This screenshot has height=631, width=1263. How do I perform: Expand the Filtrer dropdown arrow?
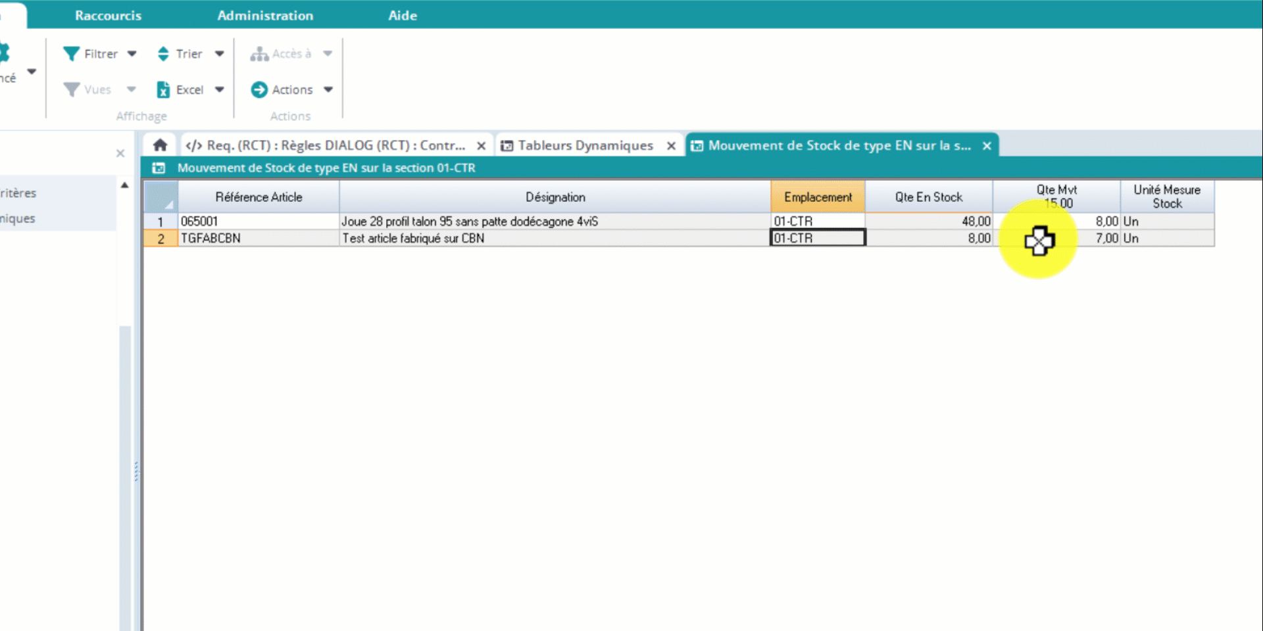pos(132,54)
